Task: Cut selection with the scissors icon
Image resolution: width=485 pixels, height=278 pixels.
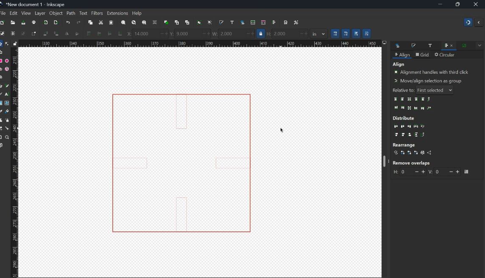Action: click(101, 22)
